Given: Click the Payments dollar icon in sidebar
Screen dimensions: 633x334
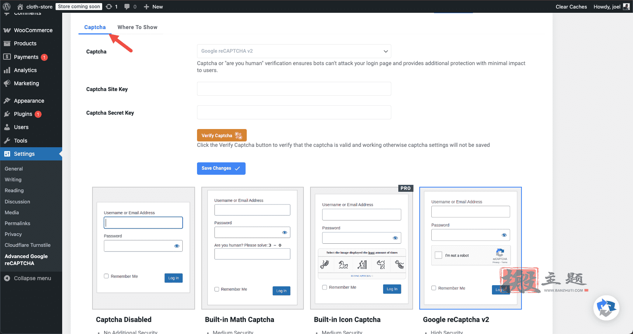Looking at the screenshot, I should coord(7,57).
